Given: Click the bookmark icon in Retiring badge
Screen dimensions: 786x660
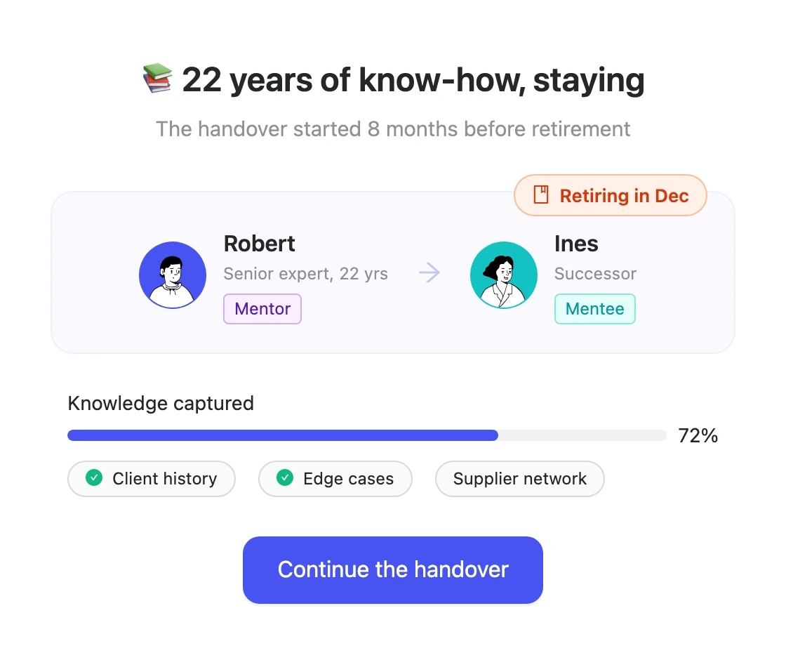Looking at the screenshot, I should click(541, 194).
